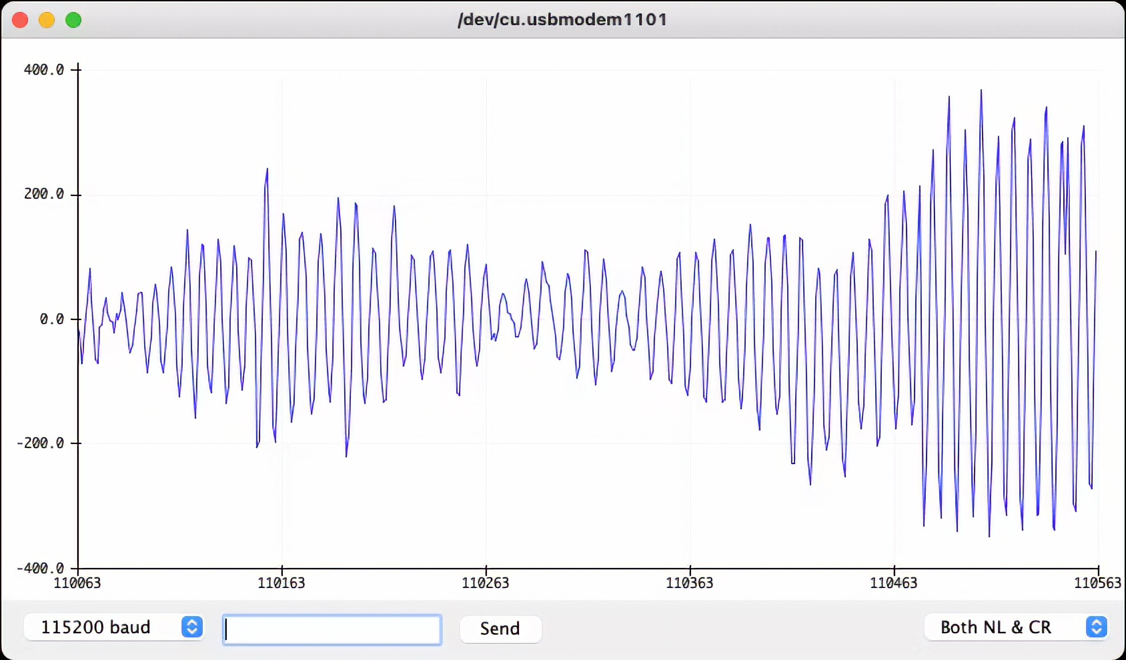Click the 110263 x-axis label

coord(485,583)
